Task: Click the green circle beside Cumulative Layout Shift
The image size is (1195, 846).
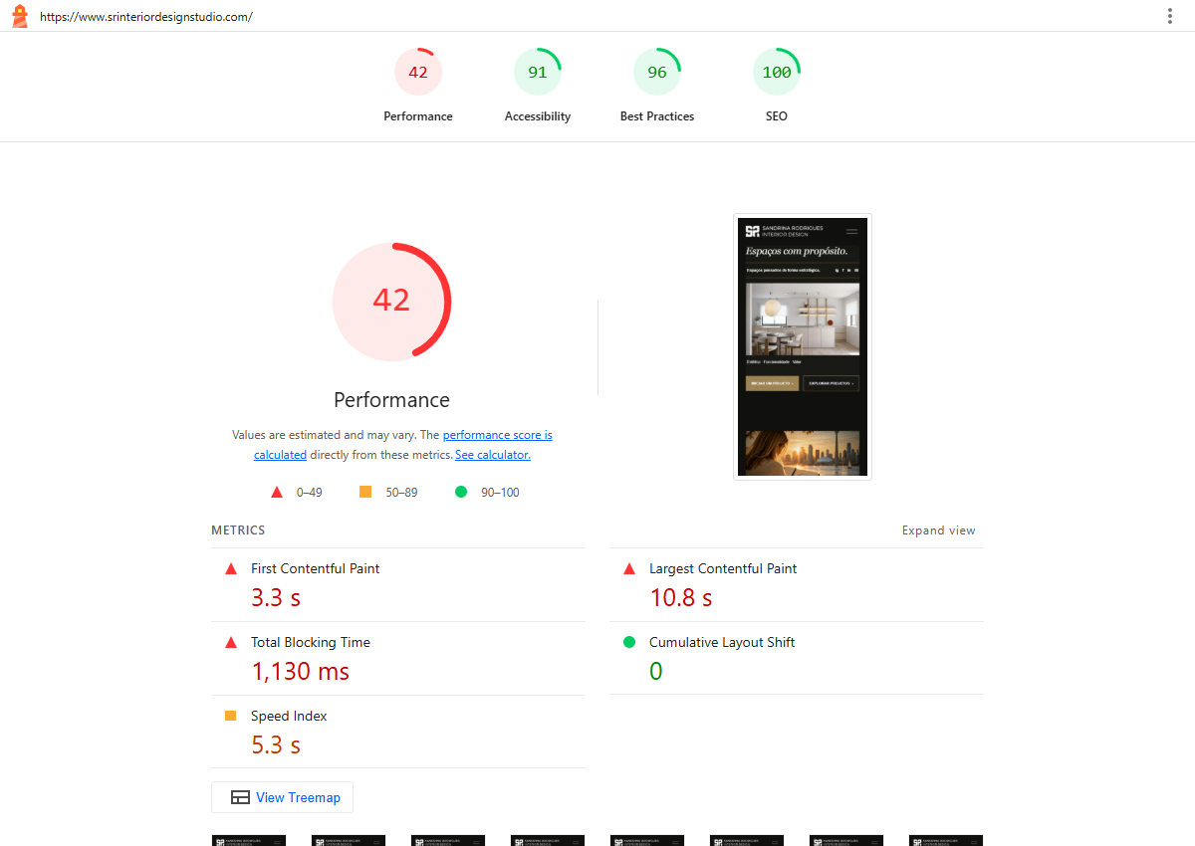Action: point(629,642)
